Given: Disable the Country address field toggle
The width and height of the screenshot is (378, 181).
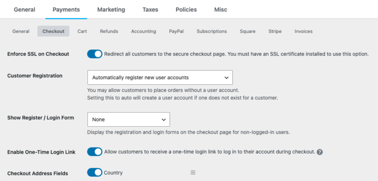Looking at the screenshot, I should coord(94,173).
